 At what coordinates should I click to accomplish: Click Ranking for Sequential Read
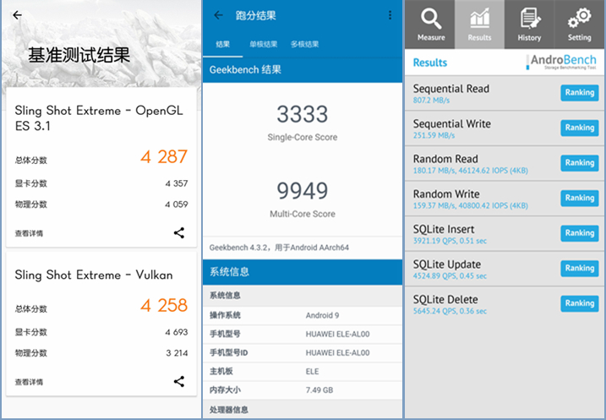(579, 93)
